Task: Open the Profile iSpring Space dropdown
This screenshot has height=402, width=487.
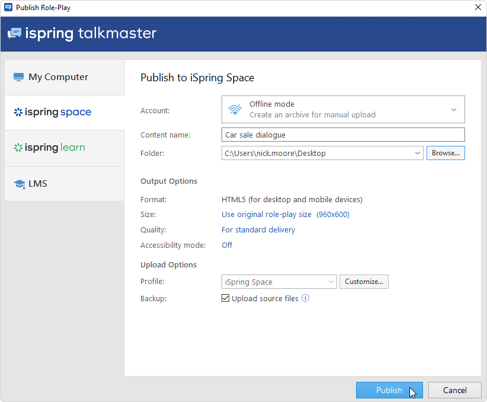Action: pos(331,282)
